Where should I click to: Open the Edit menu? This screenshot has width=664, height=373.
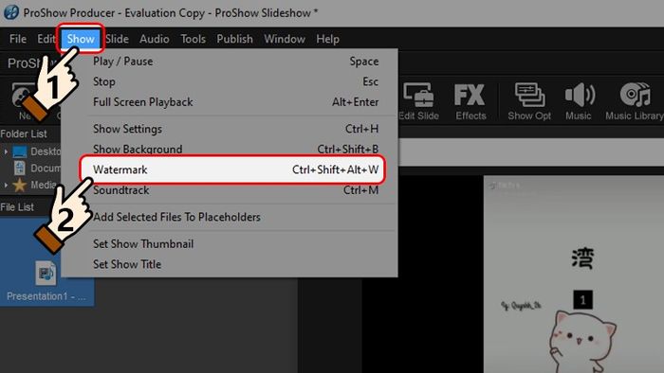(x=46, y=39)
